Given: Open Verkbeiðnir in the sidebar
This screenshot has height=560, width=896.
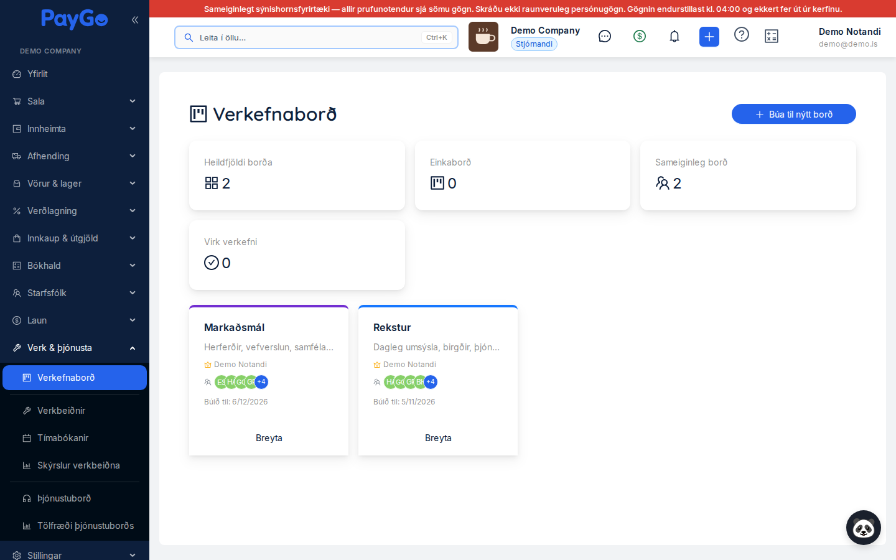Looking at the screenshot, I should 75,411.
